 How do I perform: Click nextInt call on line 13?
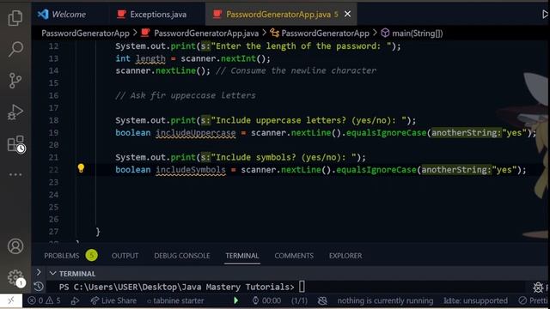tap(239, 58)
